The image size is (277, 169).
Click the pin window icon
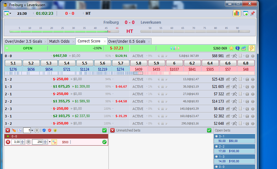tap(252, 13)
